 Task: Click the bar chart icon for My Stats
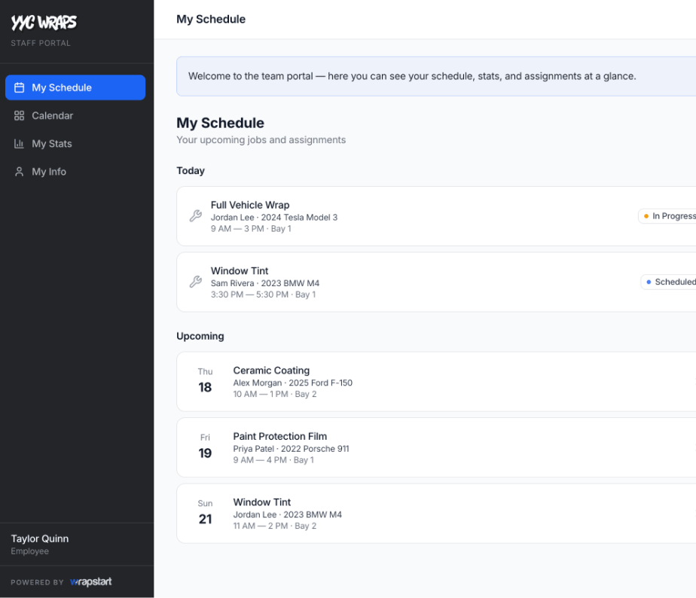coord(19,143)
